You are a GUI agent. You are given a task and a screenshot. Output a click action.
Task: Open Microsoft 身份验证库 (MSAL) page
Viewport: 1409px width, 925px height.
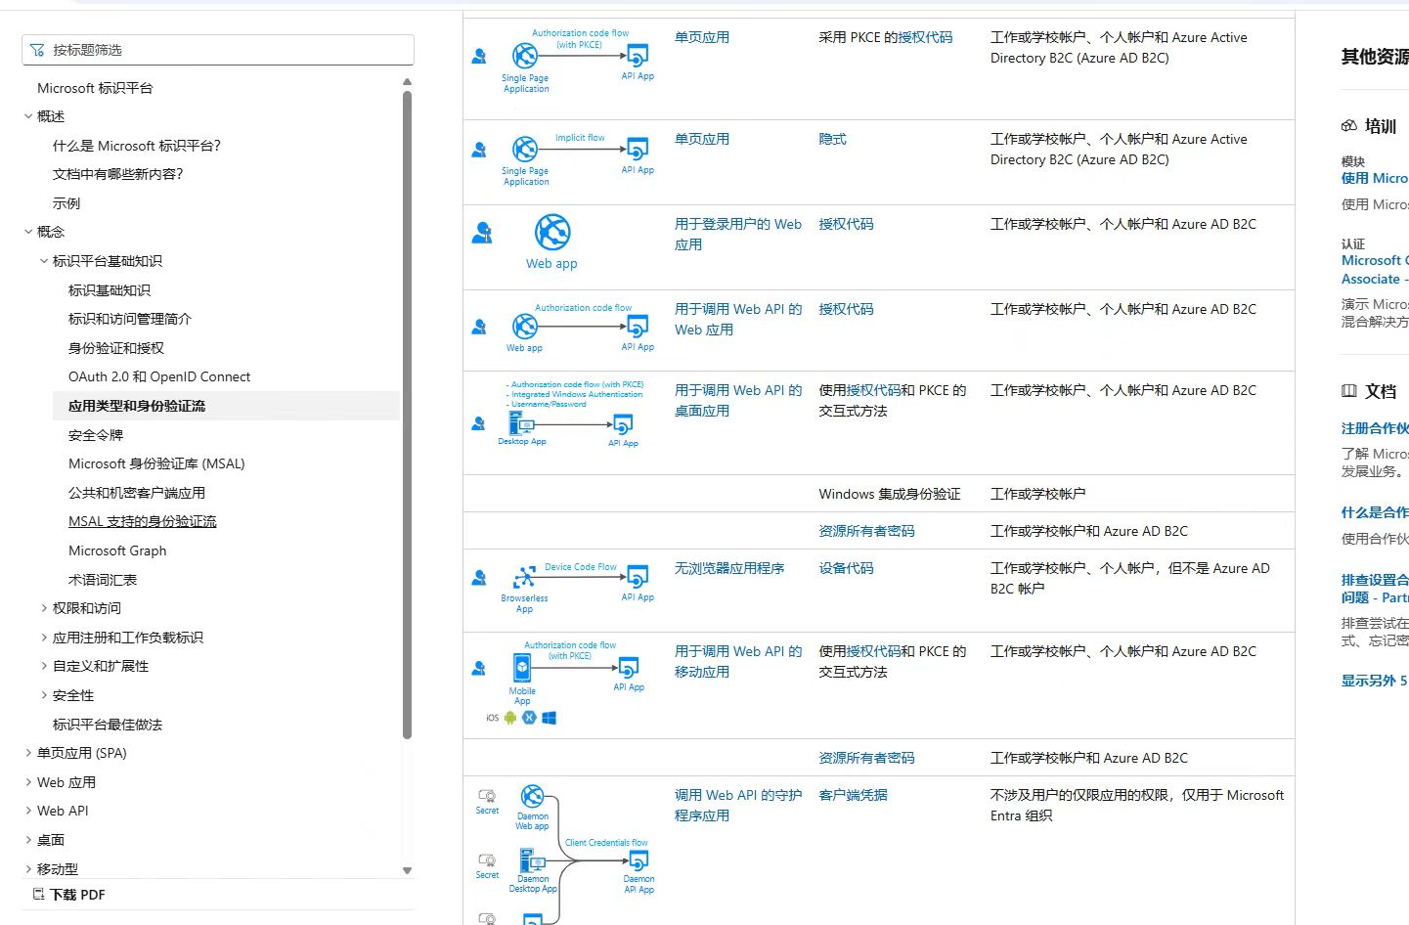pos(156,463)
